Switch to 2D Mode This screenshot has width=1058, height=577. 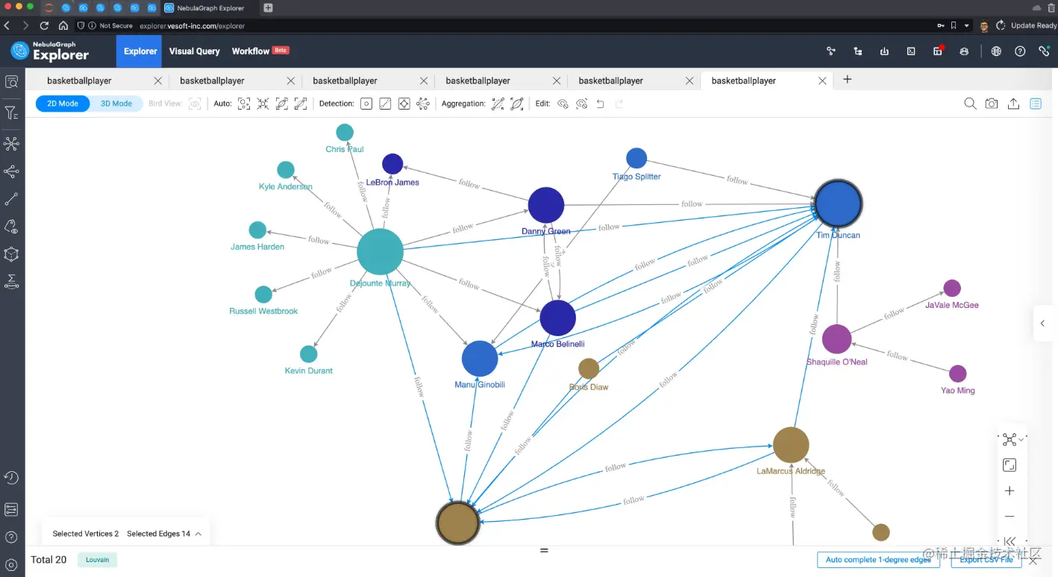pyautogui.click(x=63, y=104)
